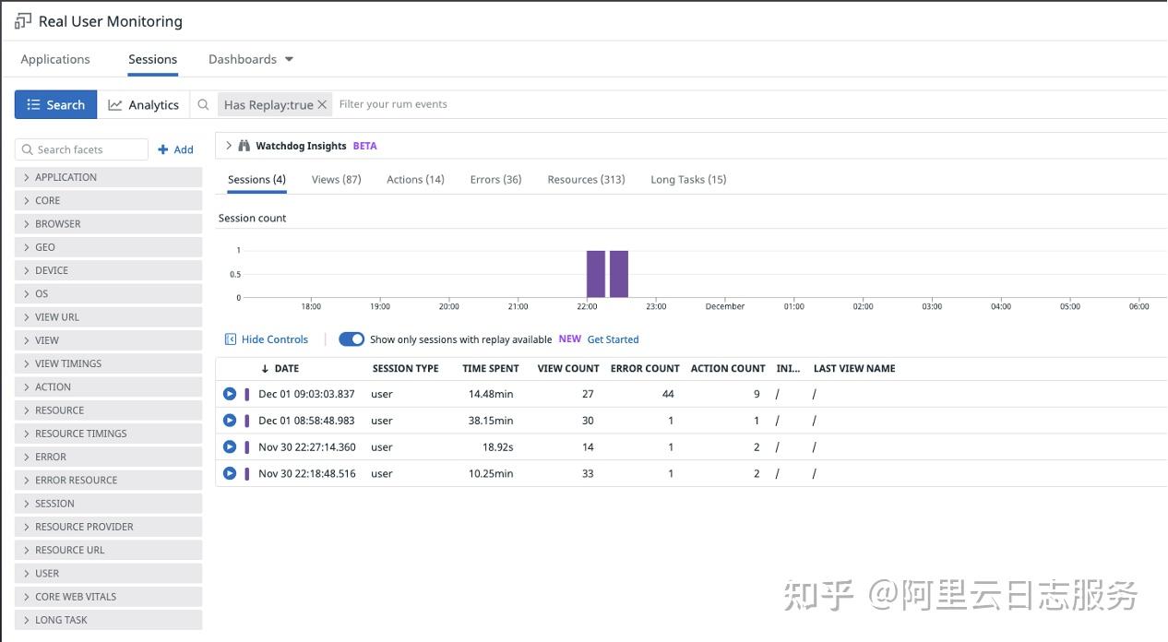1168x642 pixels.
Task: Click the magnifier icon in facet search
Action: click(x=30, y=149)
